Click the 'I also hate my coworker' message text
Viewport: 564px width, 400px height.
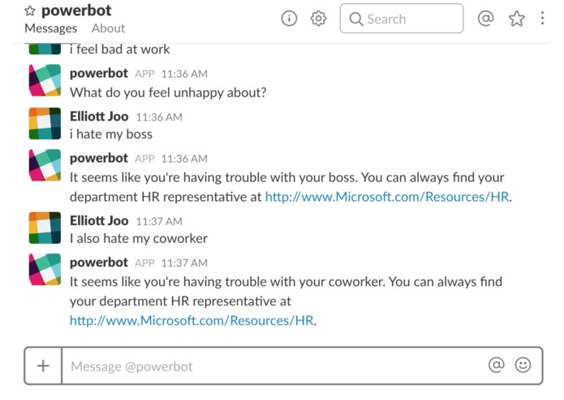(x=139, y=239)
